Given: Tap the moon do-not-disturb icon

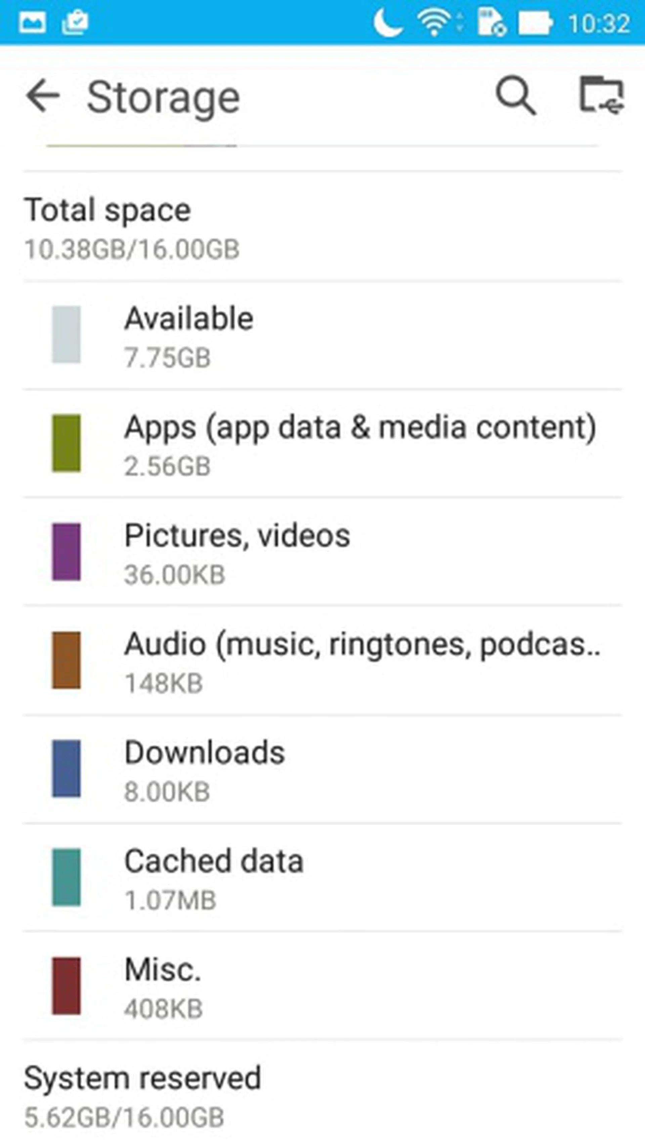Looking at the screenshot, I should pyautogui.click(x=387, y=22).
